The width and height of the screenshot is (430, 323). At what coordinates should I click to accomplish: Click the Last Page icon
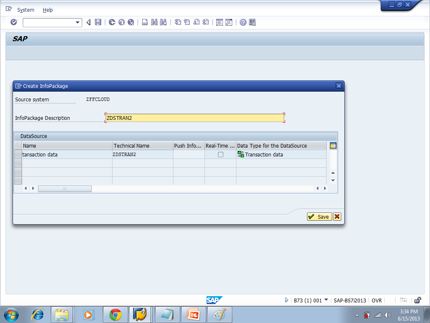pos(206,22)
